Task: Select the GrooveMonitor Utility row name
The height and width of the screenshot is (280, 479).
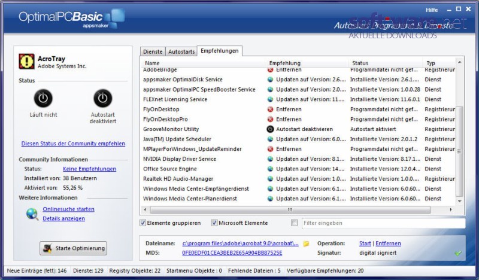Action: pyautogui.click(x=171, y=129)
